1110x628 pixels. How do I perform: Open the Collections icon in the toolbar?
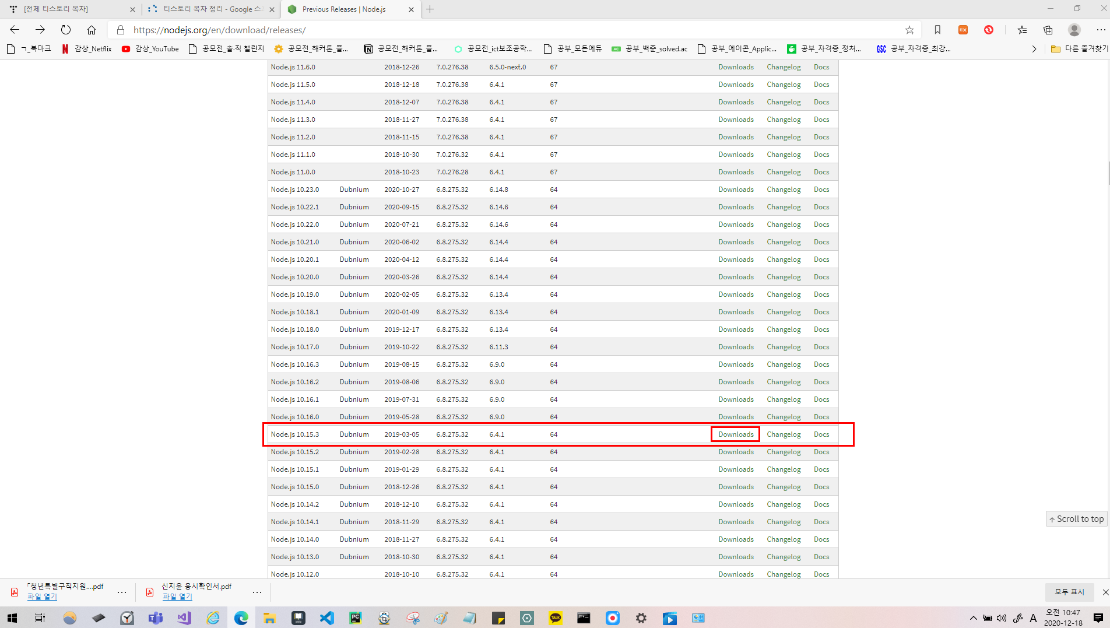click(x=1048, y=30)
